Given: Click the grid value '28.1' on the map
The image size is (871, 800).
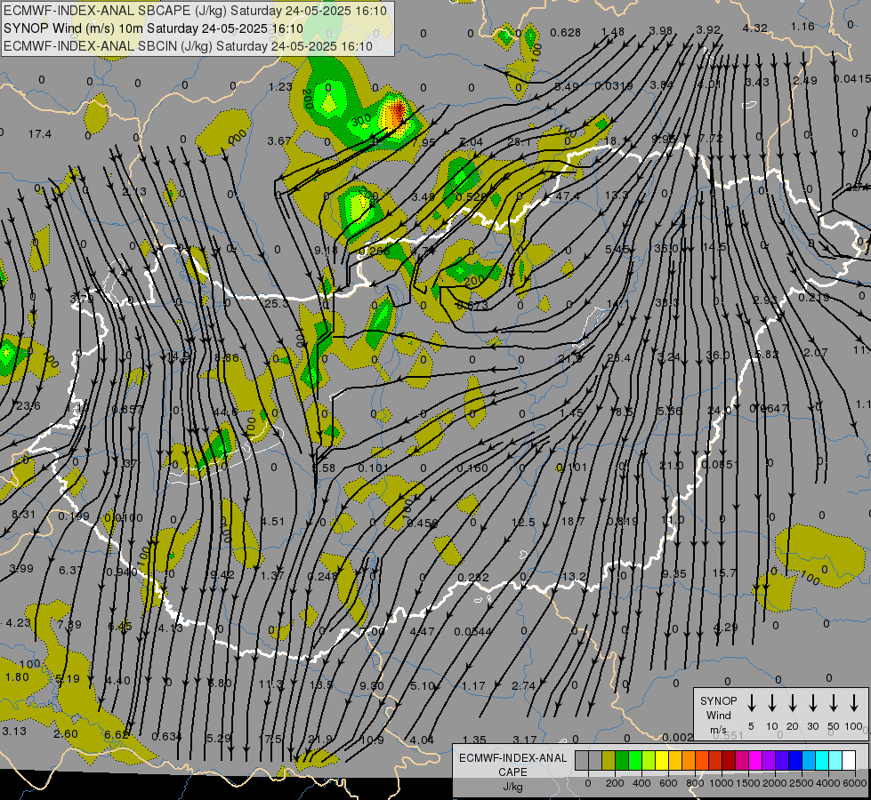Looking at the screenshot, I should tap(519, 142).
